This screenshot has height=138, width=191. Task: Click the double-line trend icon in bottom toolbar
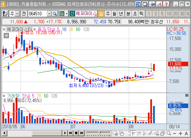[x=151, y=133]
